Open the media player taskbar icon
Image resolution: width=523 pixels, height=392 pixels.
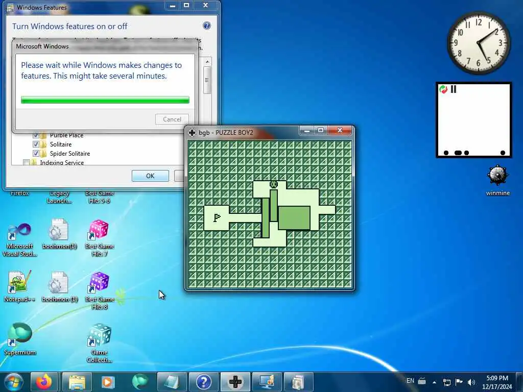108,382
